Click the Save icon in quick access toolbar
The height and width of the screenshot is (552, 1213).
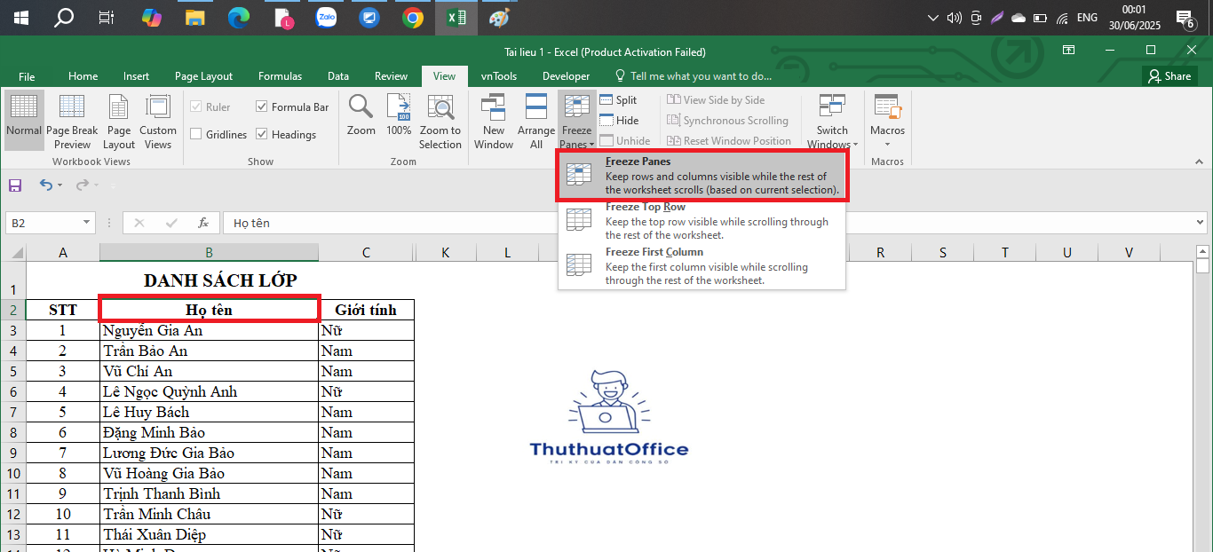point(15,185)
